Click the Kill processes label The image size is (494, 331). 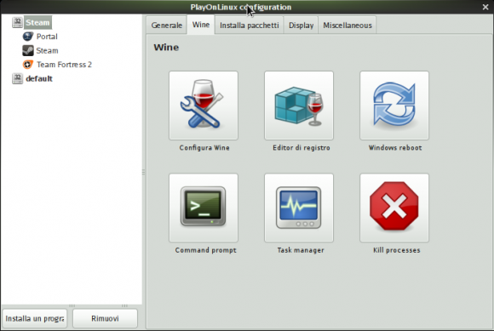396,250
